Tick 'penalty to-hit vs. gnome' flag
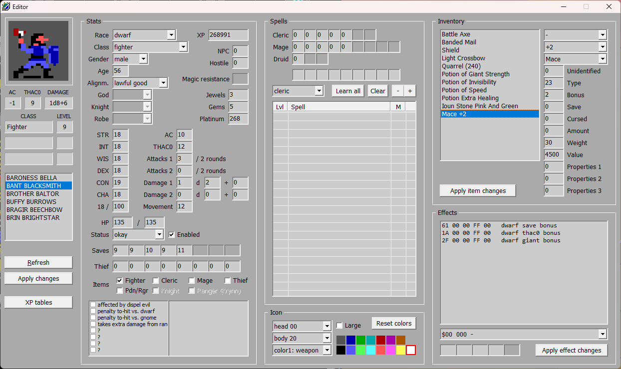 click(x=93, y=318)
